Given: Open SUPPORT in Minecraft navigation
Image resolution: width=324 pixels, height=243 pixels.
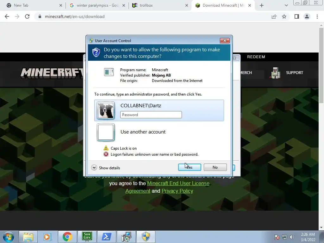Looking at the screenshot, I should (x=295, y=73).
